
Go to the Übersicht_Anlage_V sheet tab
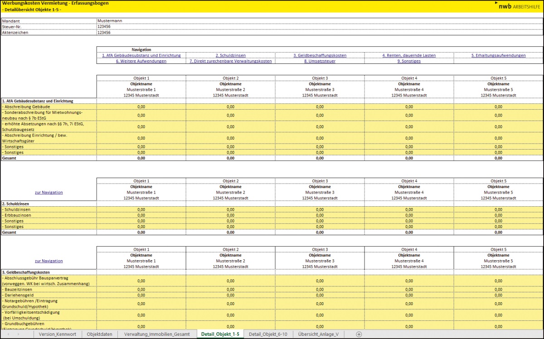[318, 334]
